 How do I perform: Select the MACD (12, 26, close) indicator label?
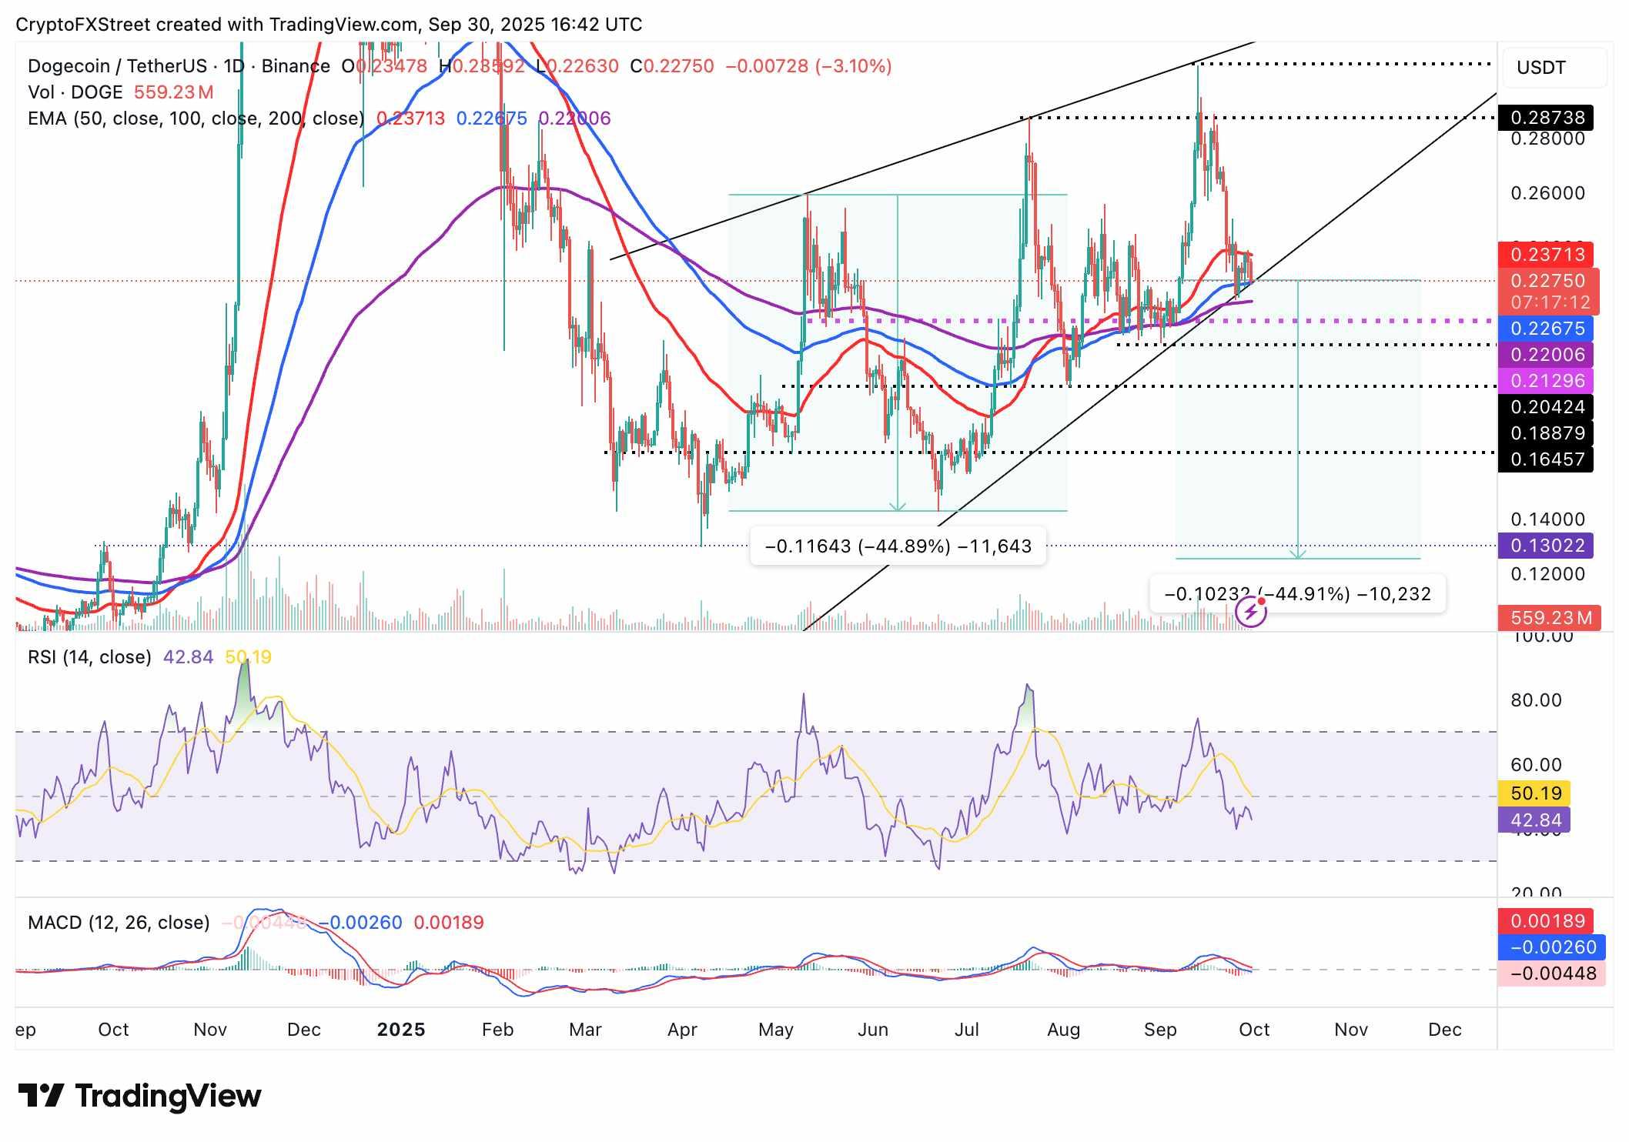(119, 922)
